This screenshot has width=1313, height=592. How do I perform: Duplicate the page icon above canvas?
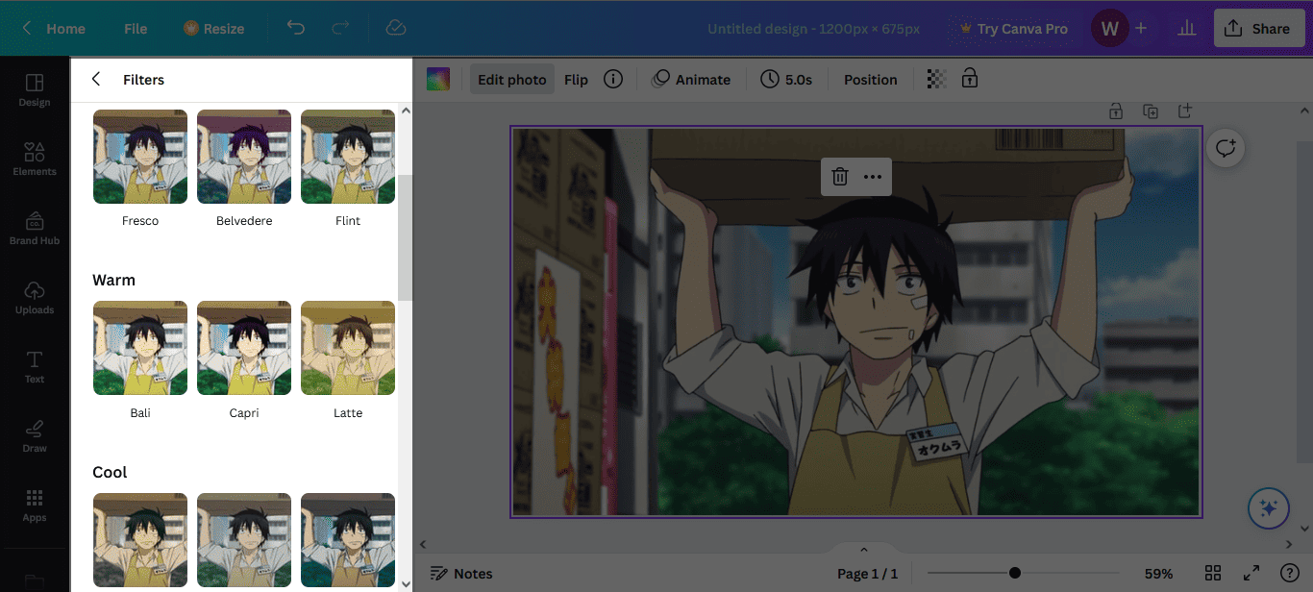[x=1151, y=111]
